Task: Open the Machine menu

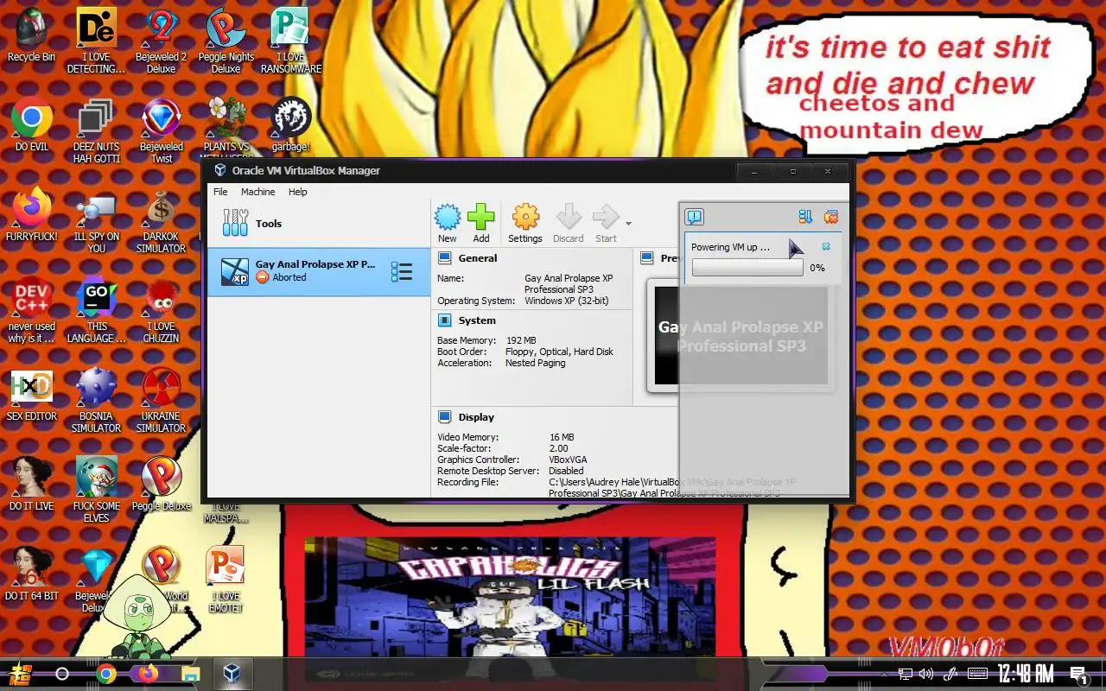Action: [257, 192]
